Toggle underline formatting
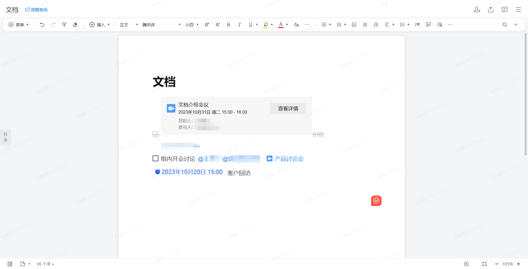The image size is (528, 269). click(x=251, y=25)
